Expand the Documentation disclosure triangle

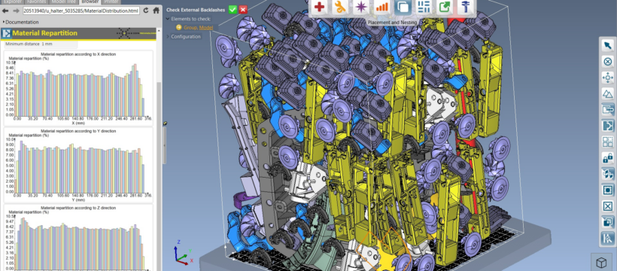point(4,22)
